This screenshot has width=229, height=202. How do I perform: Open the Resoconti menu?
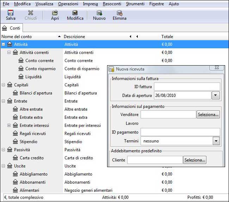coord(112,4)
